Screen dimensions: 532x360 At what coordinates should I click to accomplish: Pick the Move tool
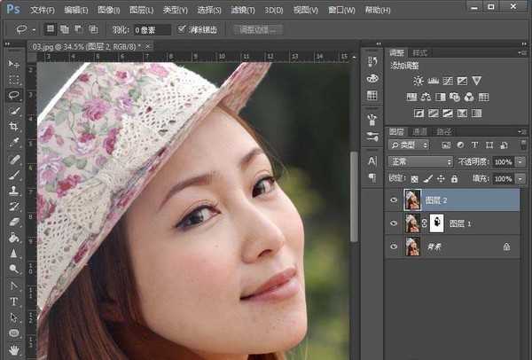click(x=14, y=65)
